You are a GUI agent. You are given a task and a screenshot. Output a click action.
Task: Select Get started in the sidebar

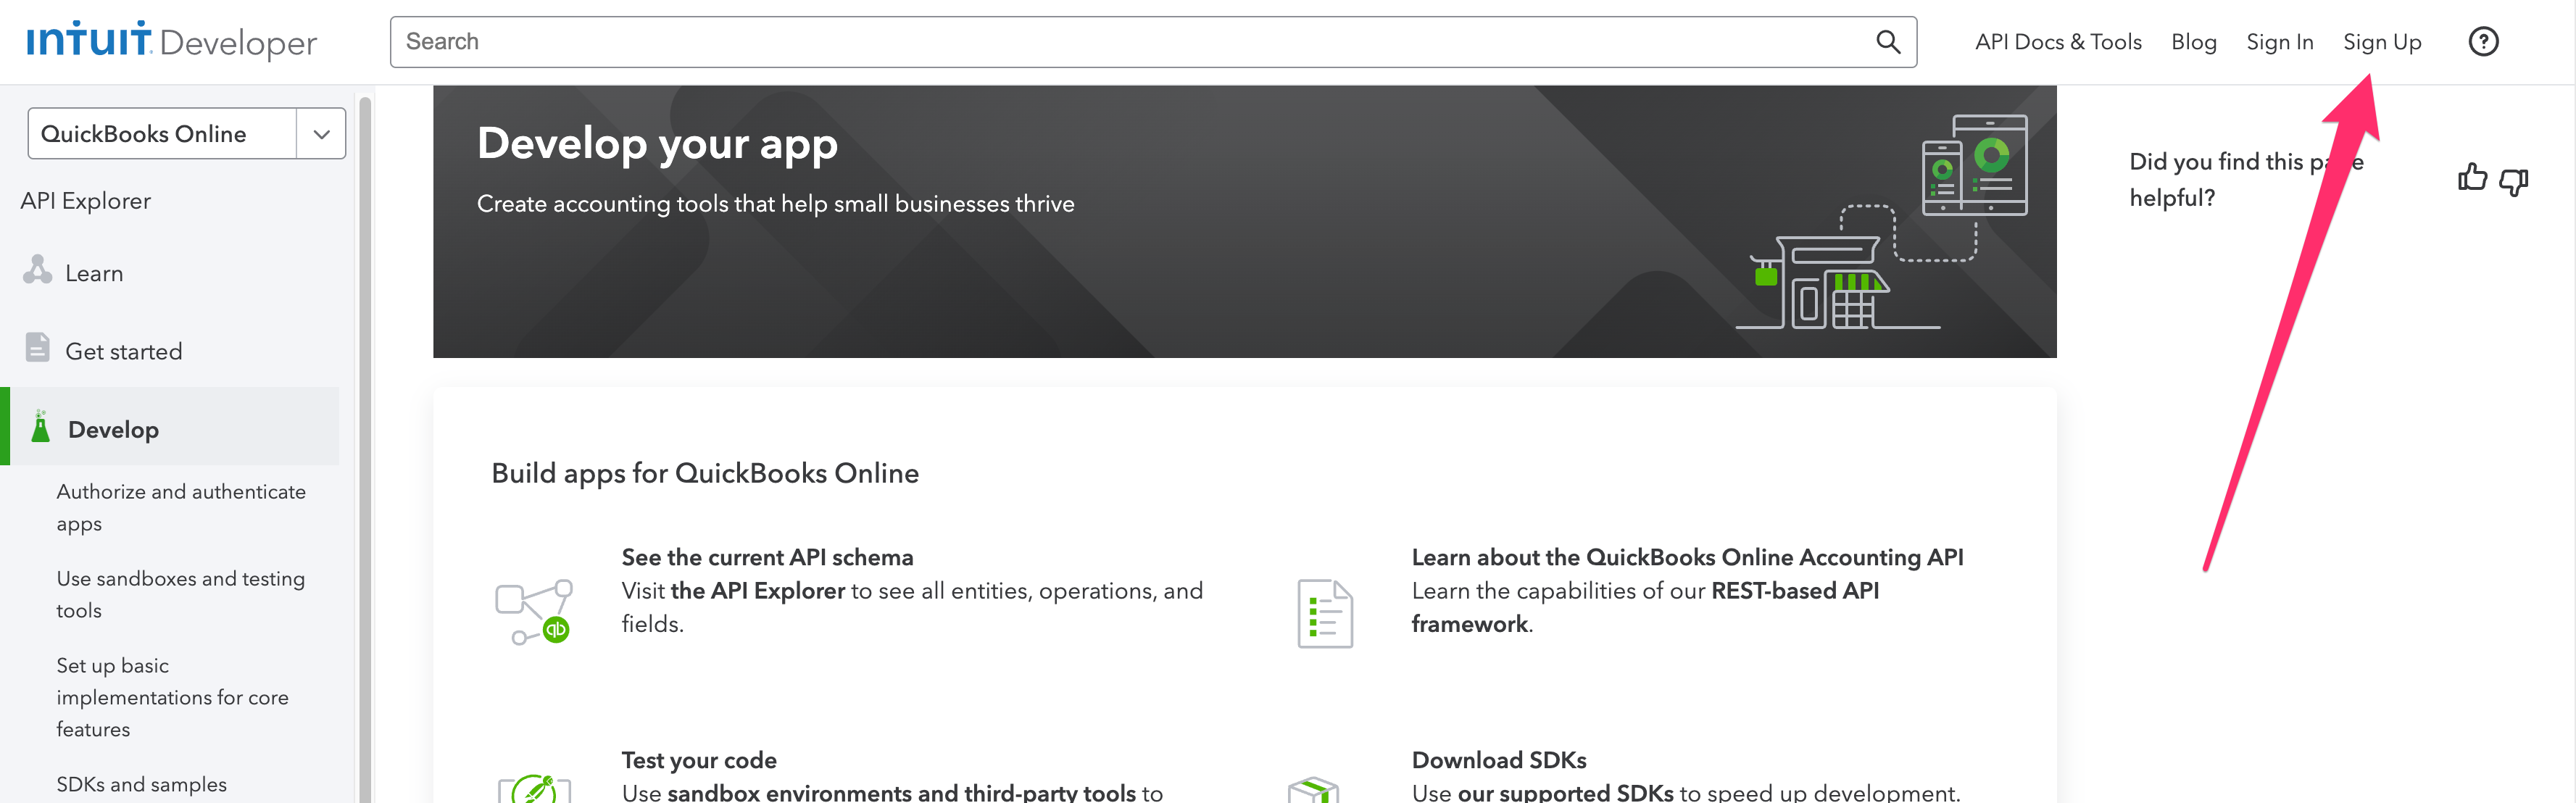[124, 351]
